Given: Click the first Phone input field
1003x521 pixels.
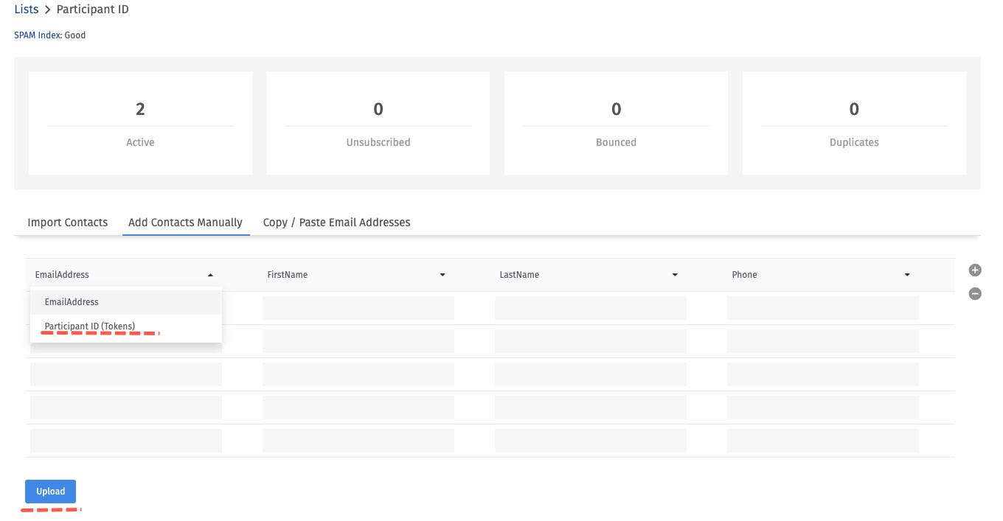Looking at the screenshot, I should 823,307.
